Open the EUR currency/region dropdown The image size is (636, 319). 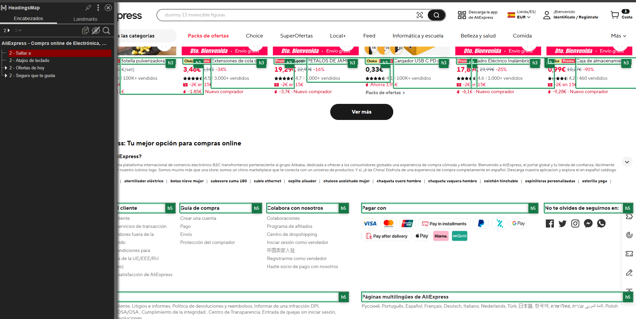523,17
